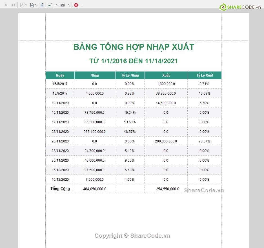Select the "Tổng Cộng" total row label

click(60, 189)
